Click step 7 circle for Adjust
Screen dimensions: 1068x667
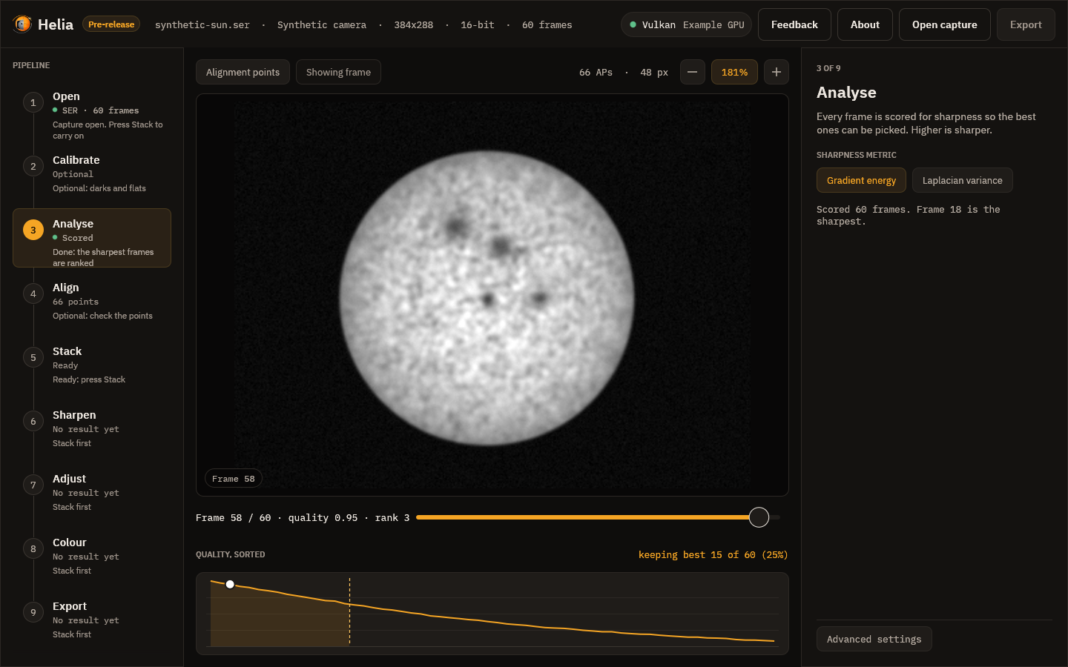33,485
